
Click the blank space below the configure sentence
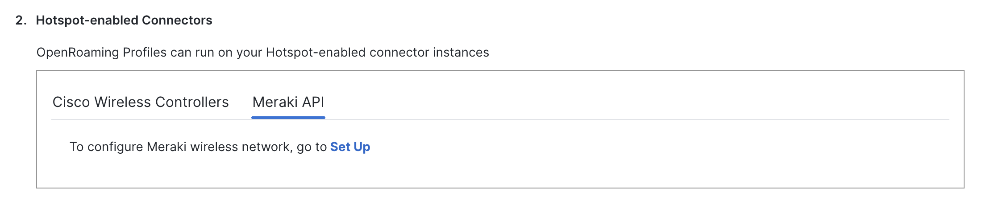pos(500,172)
